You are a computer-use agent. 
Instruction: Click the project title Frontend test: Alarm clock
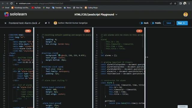[23, 23]
